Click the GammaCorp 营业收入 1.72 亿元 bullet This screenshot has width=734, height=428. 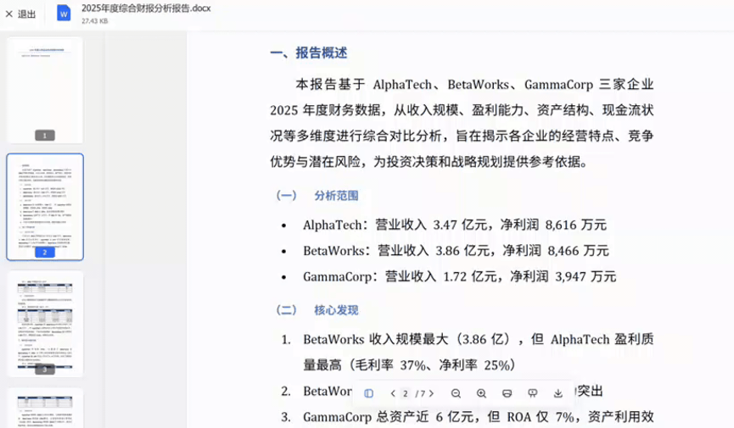pos(459,276)
